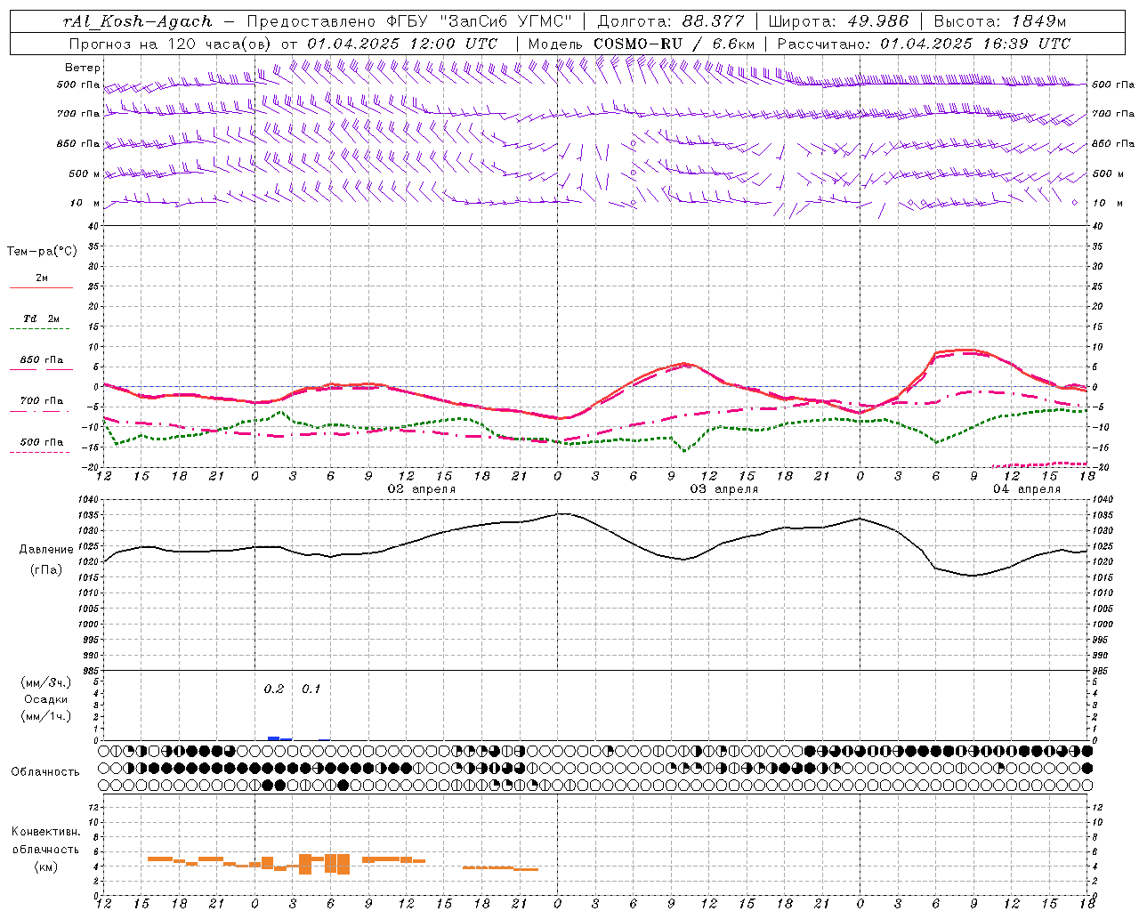Select the Тем-ра(°C) panel label
Screen dimensions: 1139x911
pyautogui.click(x=42, y=252)
